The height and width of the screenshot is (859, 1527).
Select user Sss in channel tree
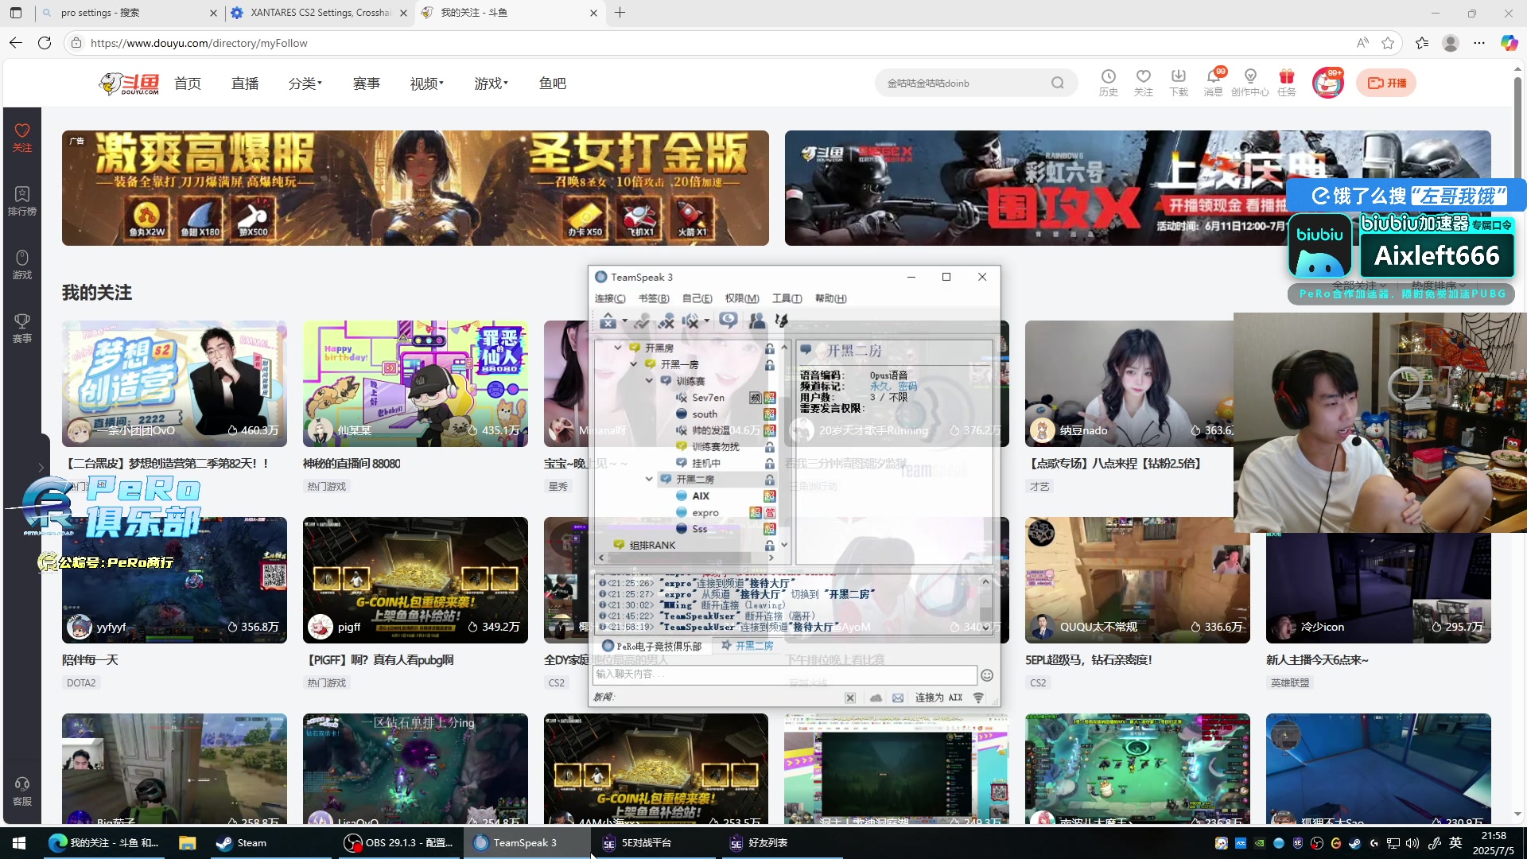coord(699,529)
